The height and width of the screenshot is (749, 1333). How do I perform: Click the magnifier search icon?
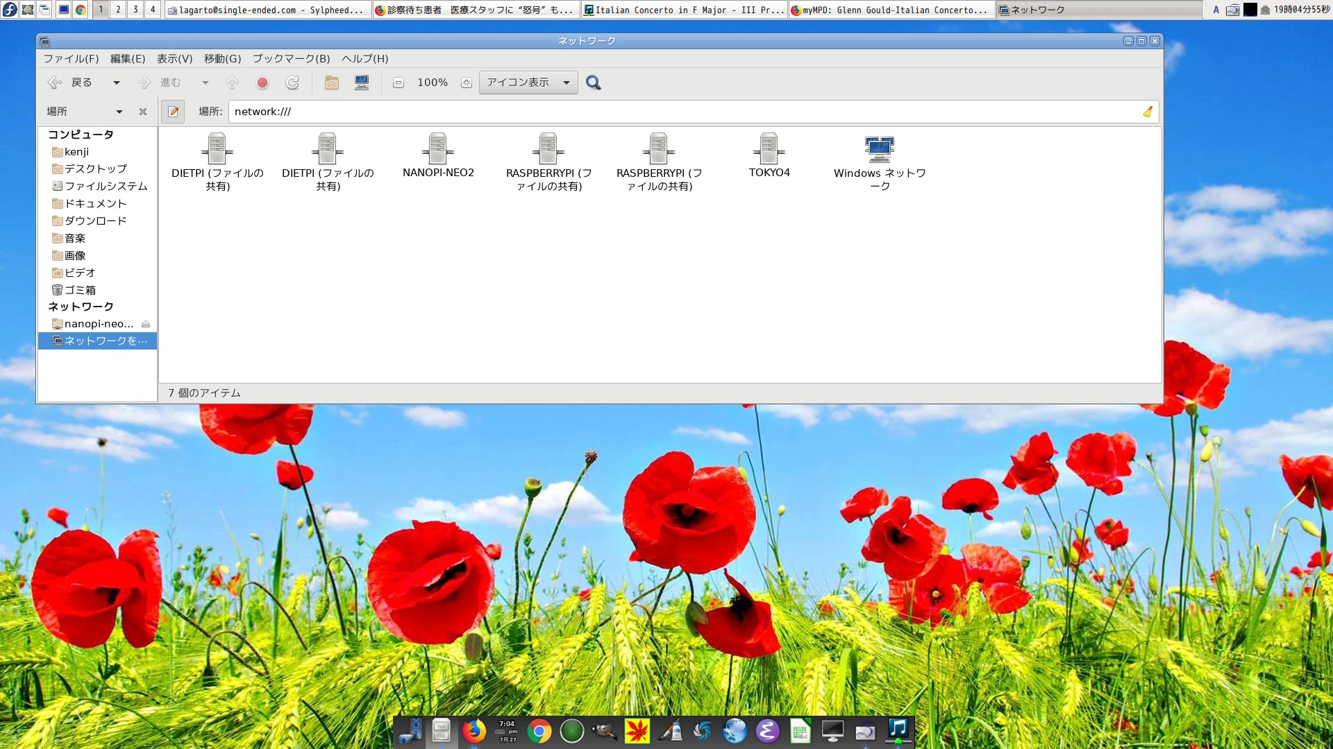[593, 83]
